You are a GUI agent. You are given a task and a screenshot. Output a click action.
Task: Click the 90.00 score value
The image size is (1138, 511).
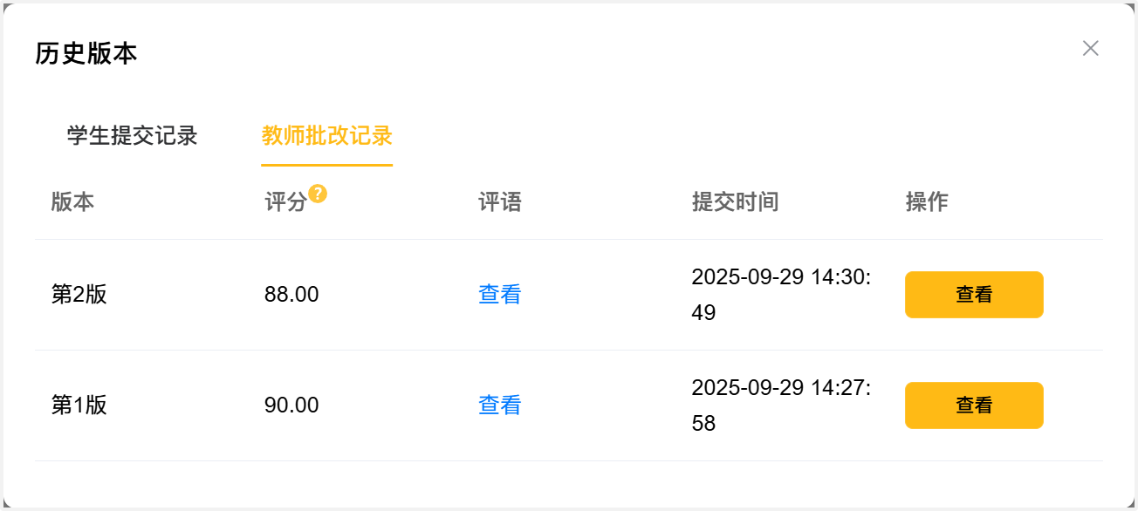(291, 405)
